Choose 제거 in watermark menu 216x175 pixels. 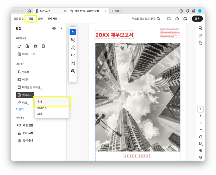51,114
